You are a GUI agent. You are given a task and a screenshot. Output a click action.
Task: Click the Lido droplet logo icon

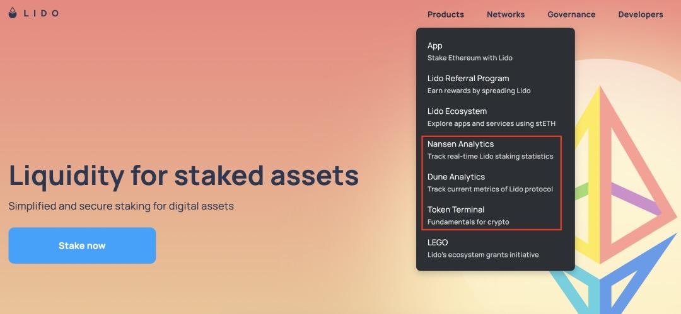(13, 13)
